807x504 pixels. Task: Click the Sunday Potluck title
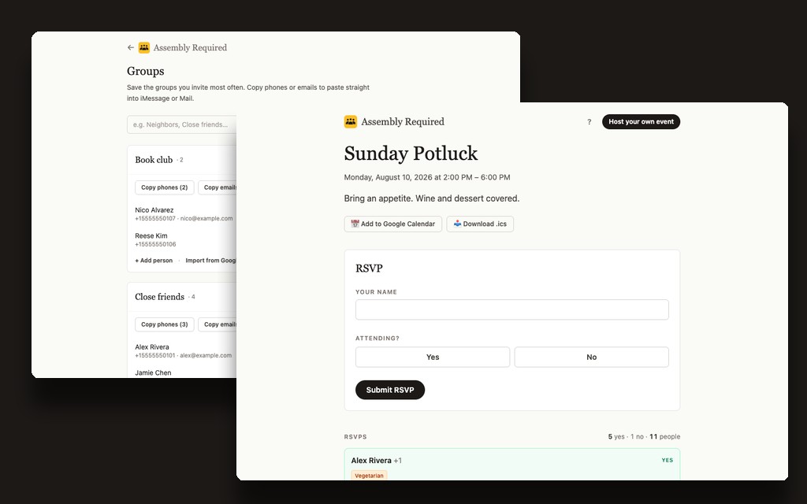point(411,154)
